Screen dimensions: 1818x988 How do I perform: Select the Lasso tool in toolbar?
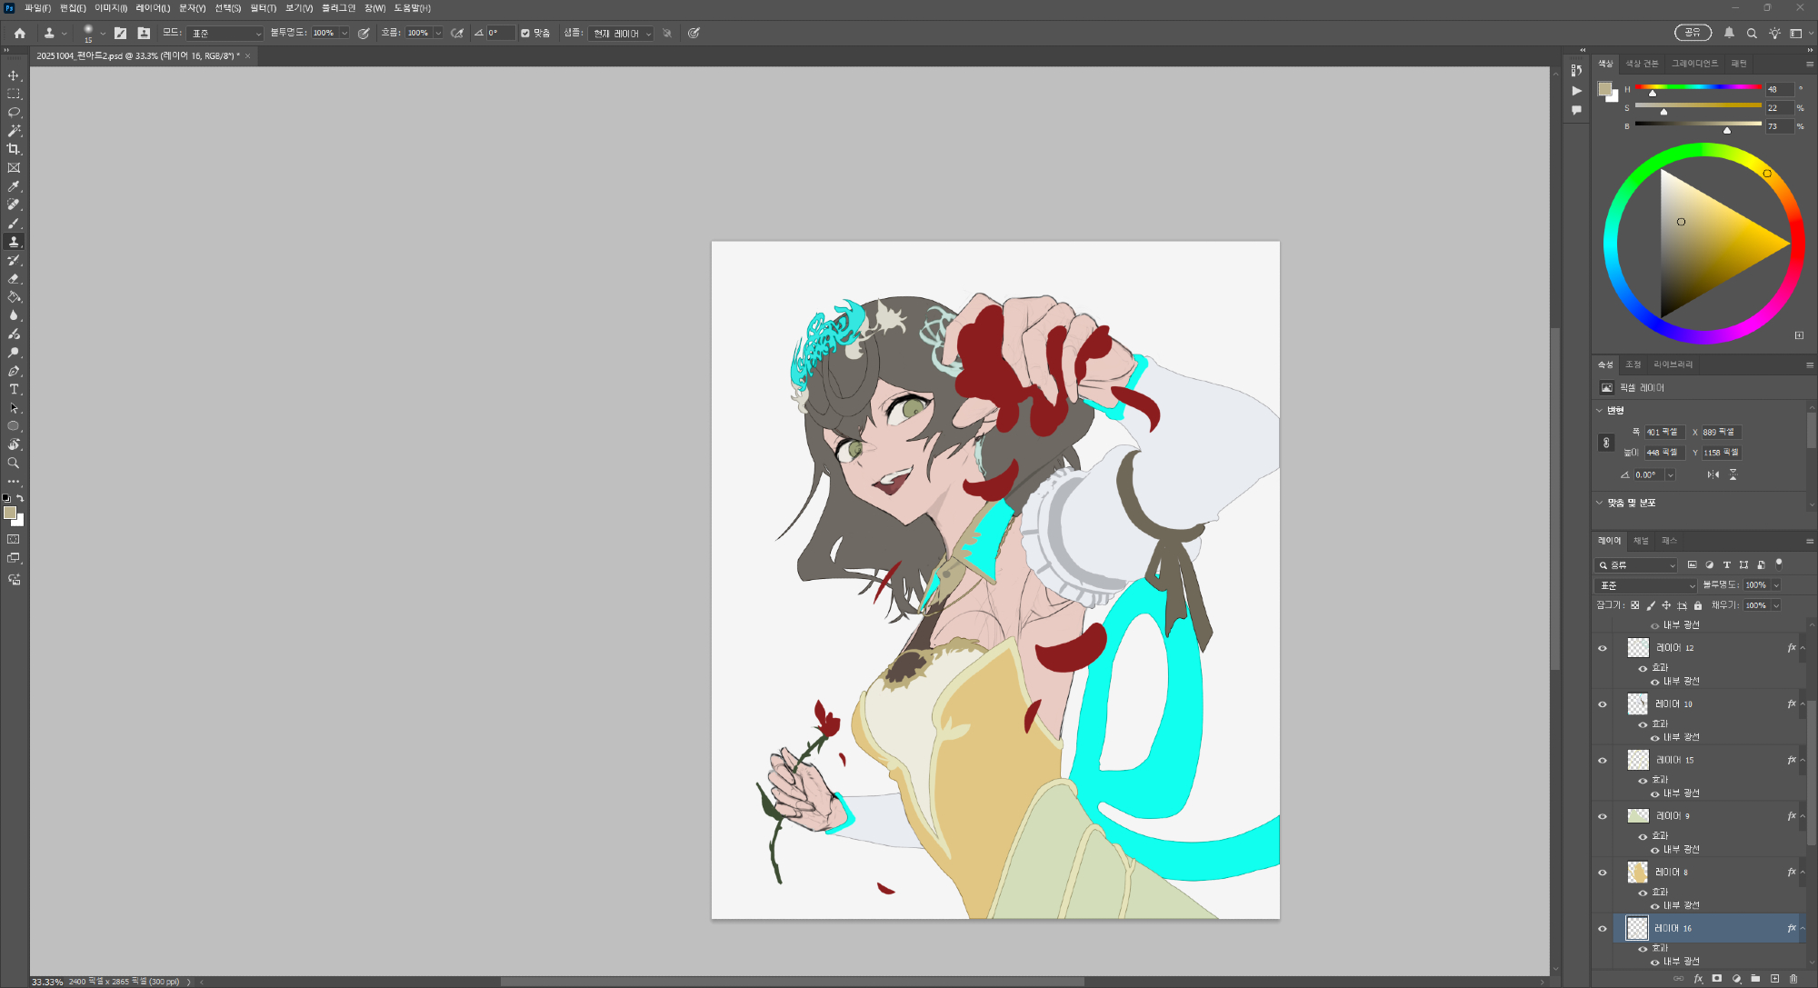pyautogui.click(x=14, y=113)
